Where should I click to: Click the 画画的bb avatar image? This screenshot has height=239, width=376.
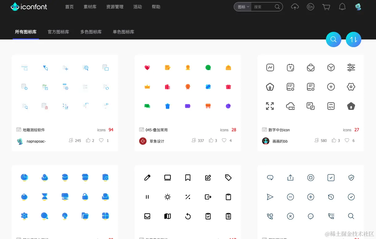point(266,141)
